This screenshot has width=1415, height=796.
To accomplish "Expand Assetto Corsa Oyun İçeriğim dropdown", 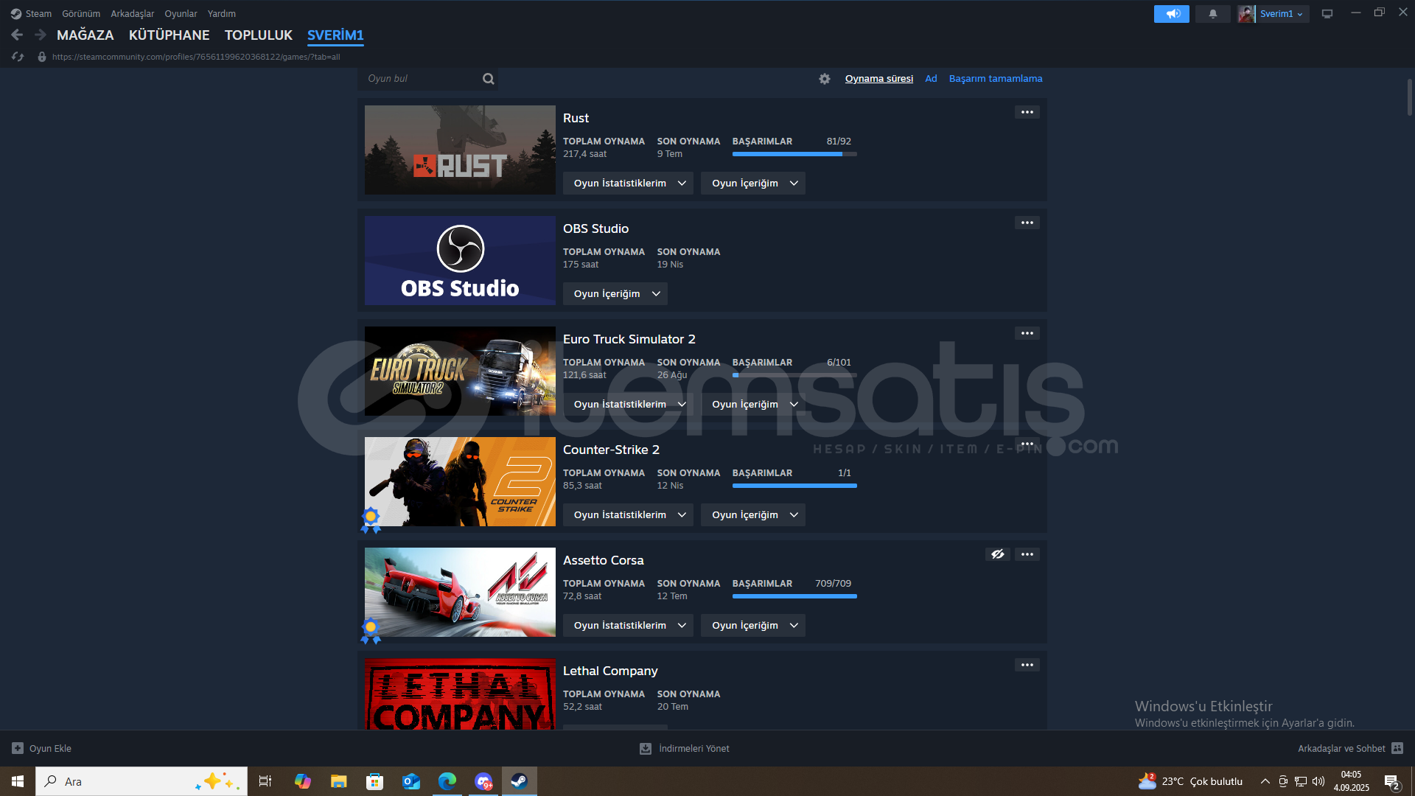I will [x=753, y=625].
